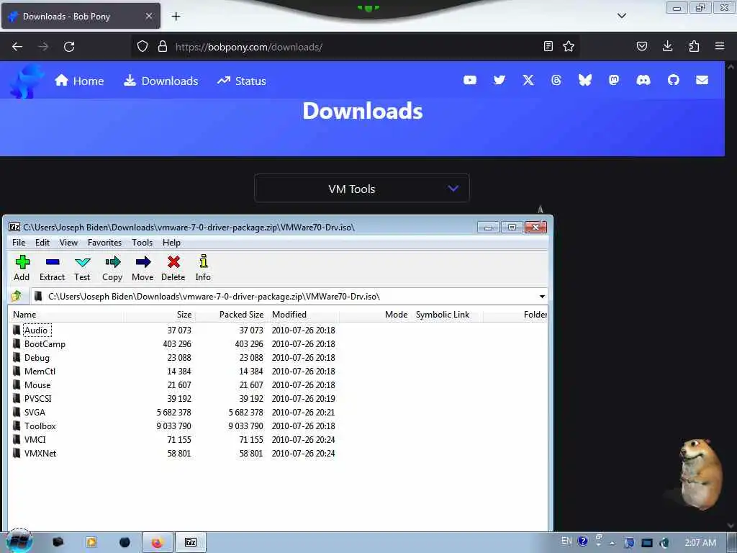Sort by the Modified column header

tap(304, 315)
